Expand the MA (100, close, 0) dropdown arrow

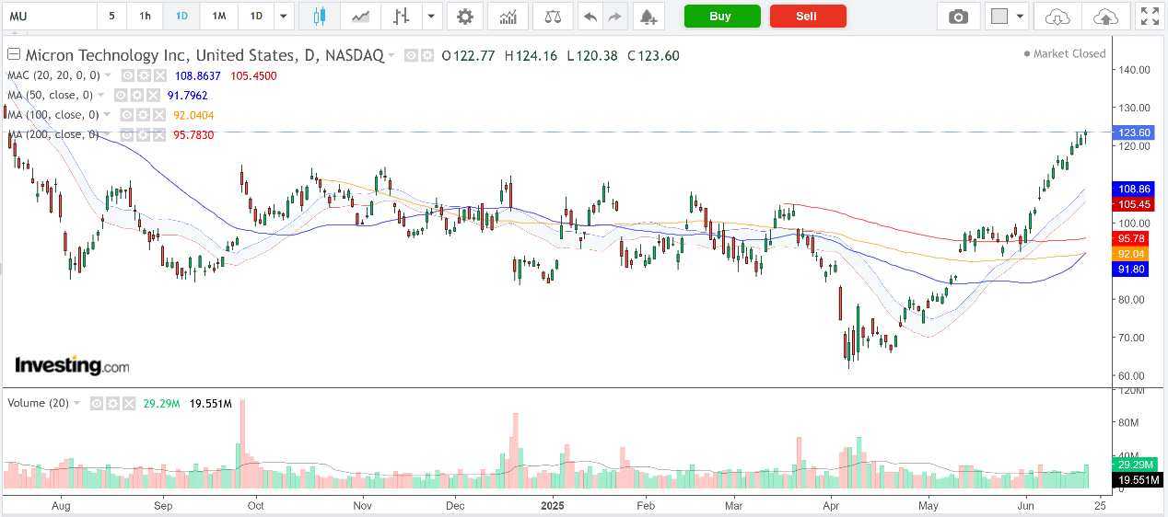(108, 115)
